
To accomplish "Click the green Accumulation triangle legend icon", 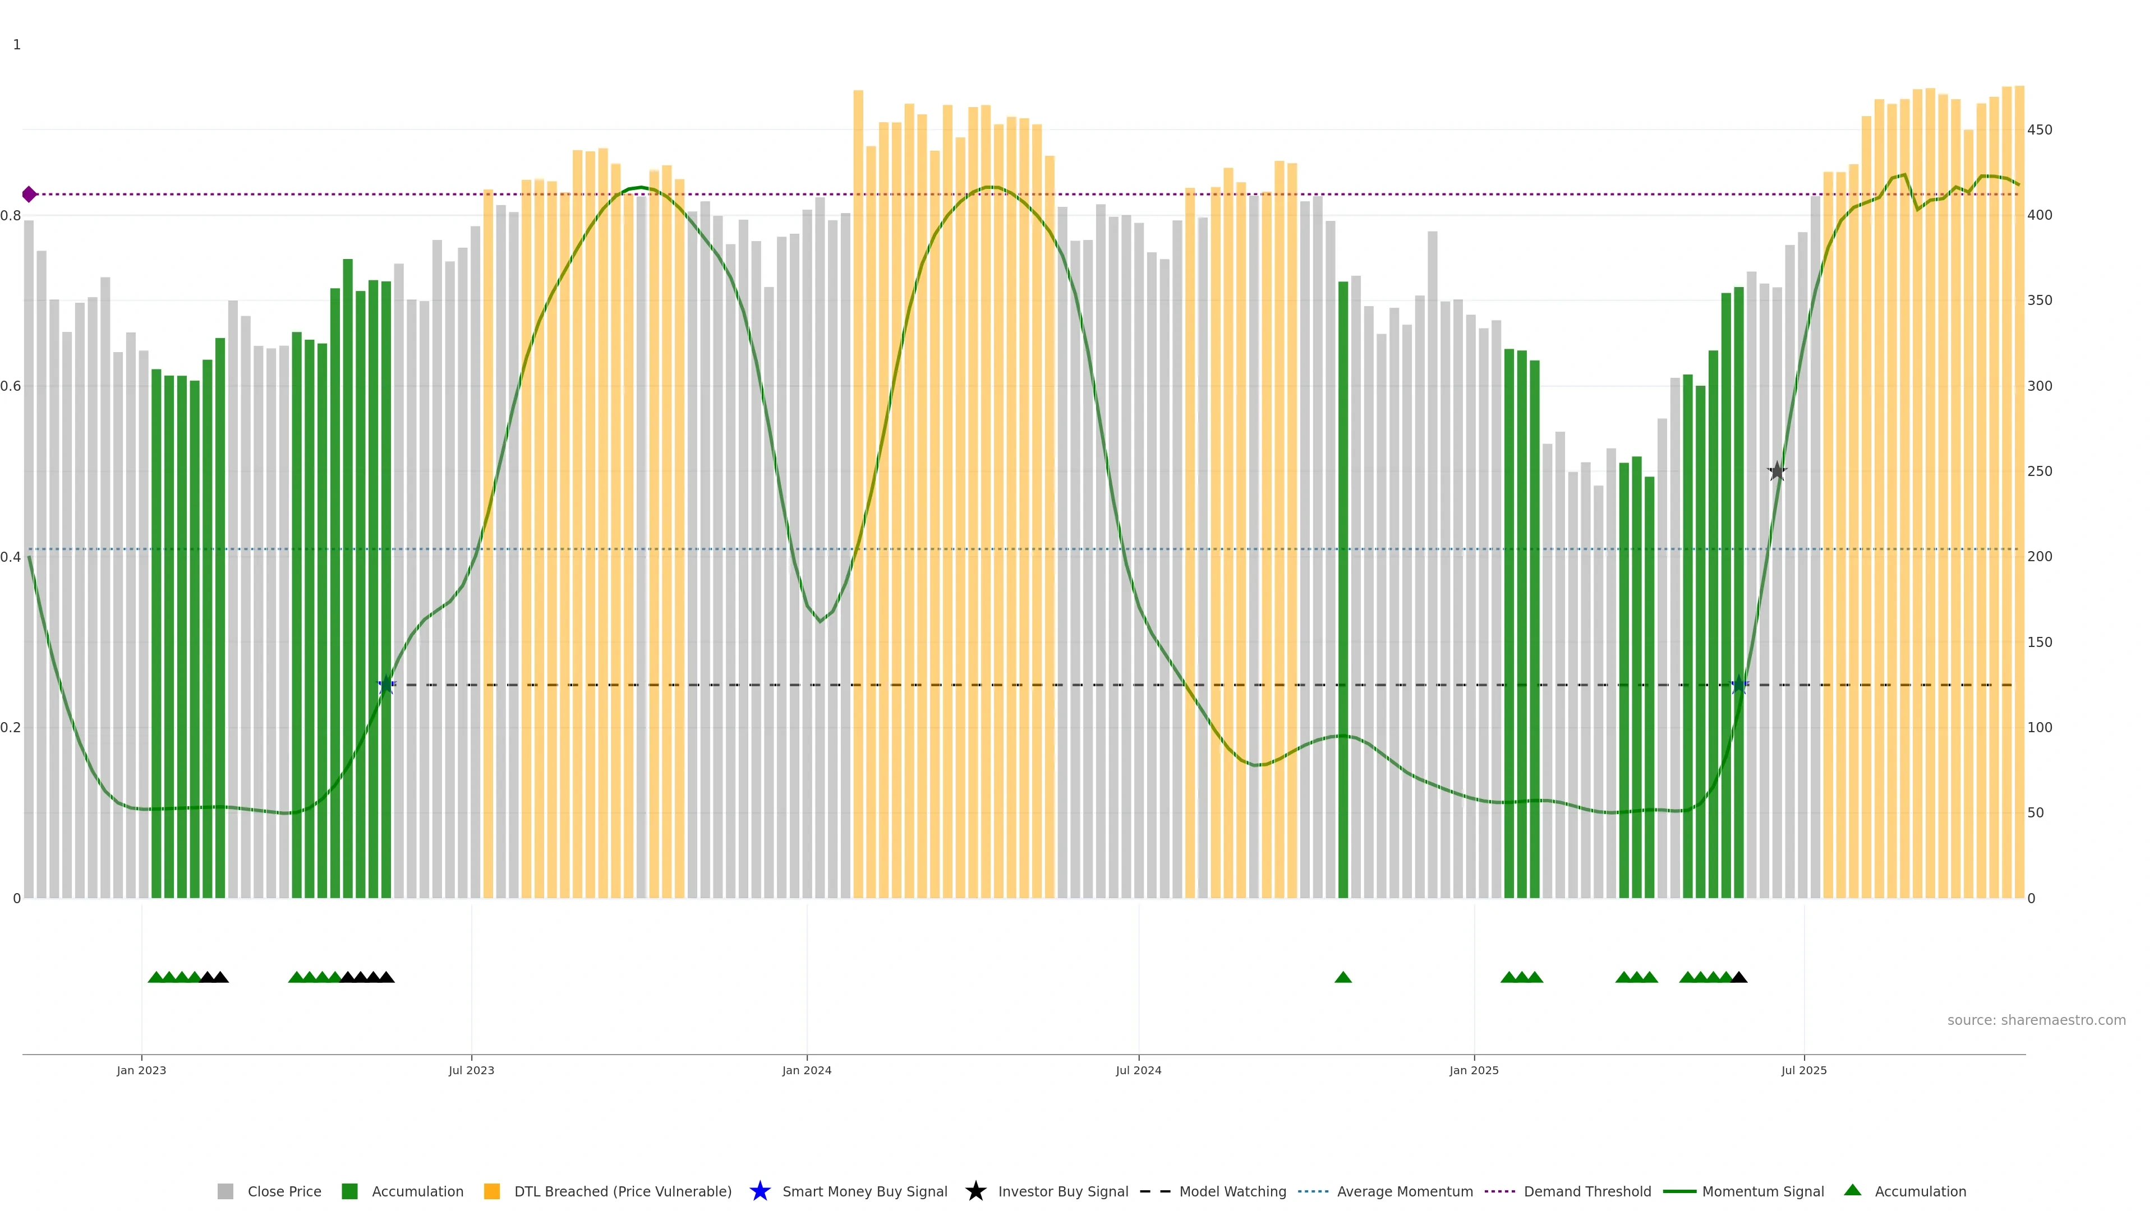I will (1852, 1190).
